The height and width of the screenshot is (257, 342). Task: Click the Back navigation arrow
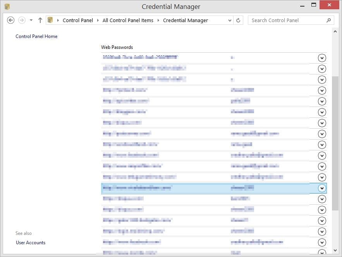click(11, 20)
